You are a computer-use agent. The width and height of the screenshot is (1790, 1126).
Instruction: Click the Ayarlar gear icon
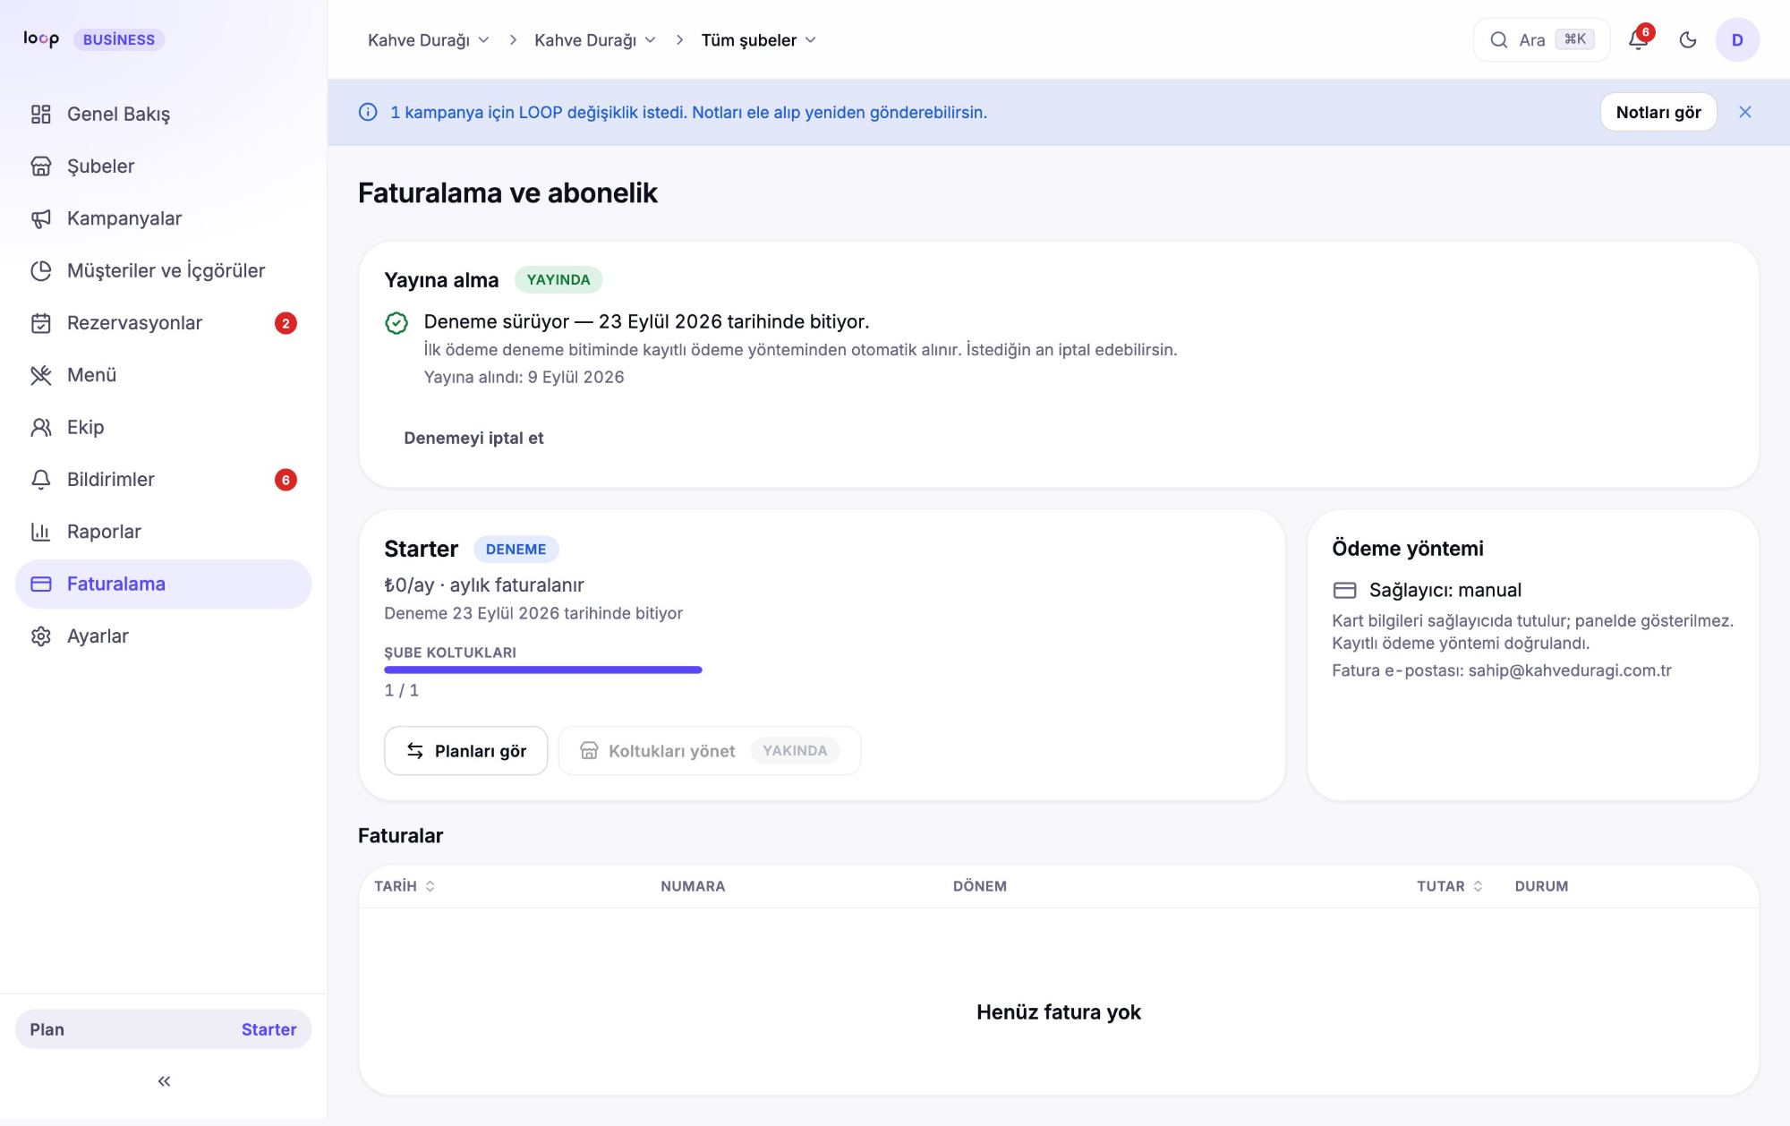tap(41, 636)
